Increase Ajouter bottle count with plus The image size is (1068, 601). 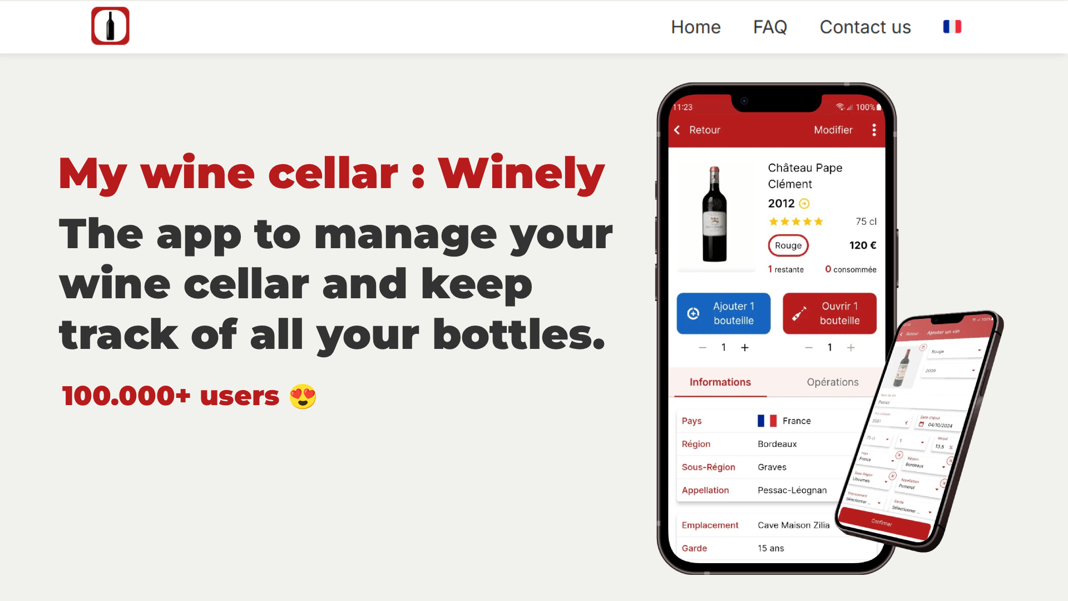(745, 348)
